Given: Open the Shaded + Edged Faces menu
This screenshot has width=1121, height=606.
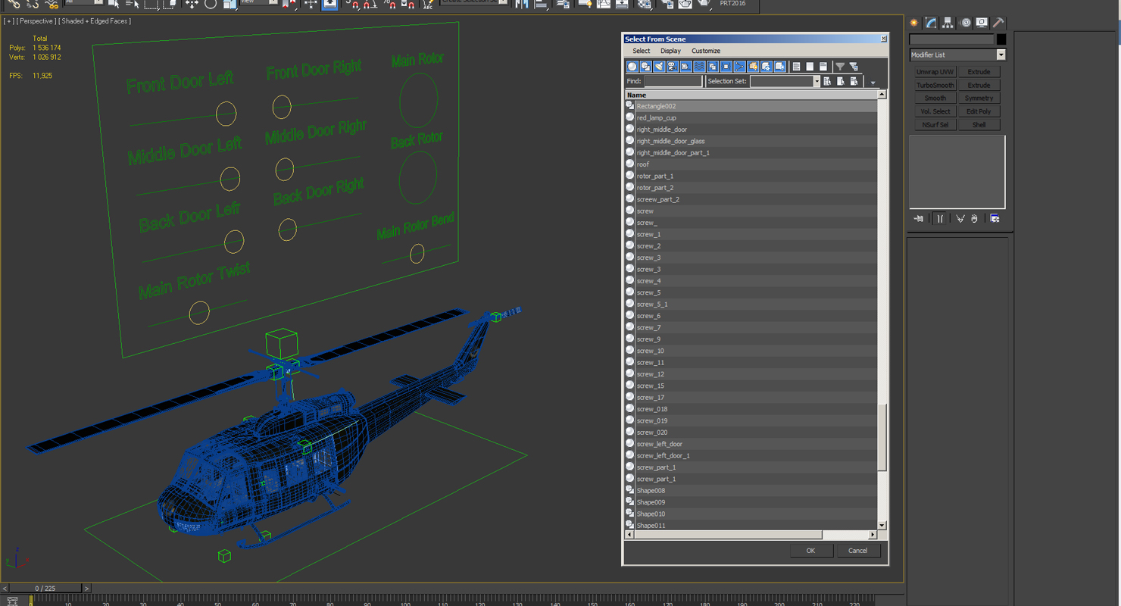Looking at the screenshot, I should 95,21.
